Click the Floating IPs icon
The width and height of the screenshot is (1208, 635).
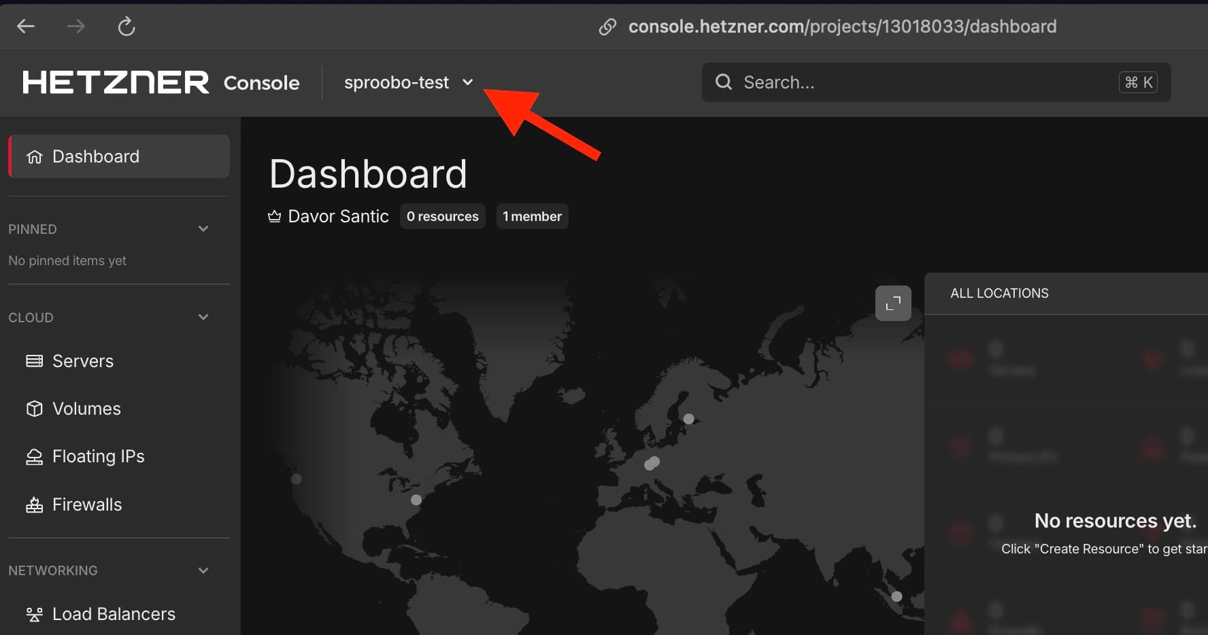point(34,457)
